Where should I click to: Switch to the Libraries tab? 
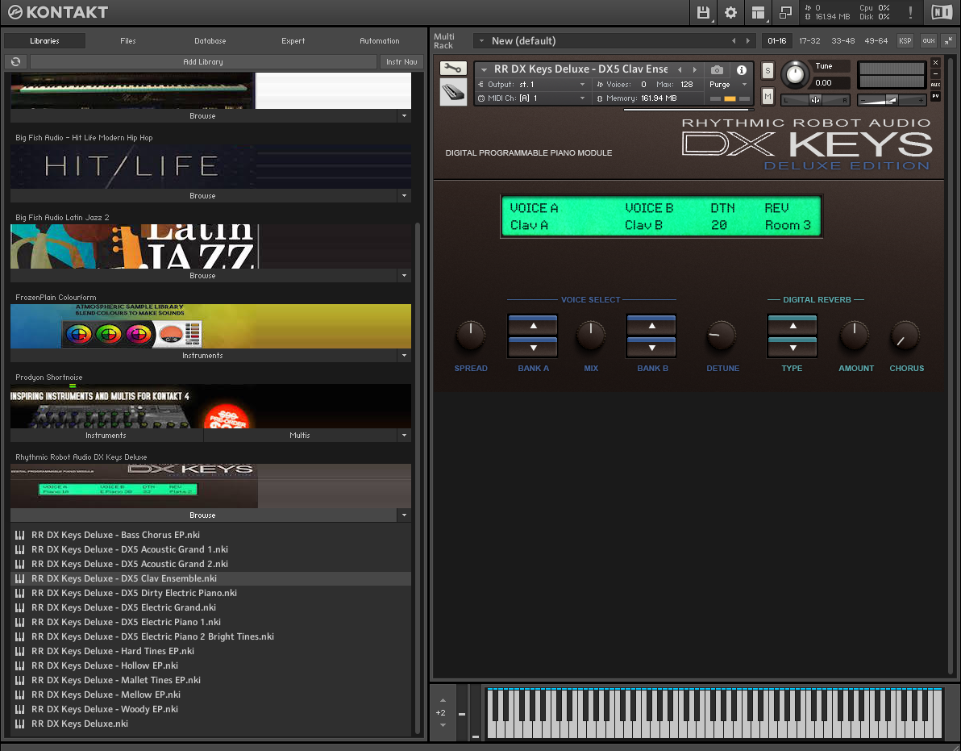pos(44,41)
